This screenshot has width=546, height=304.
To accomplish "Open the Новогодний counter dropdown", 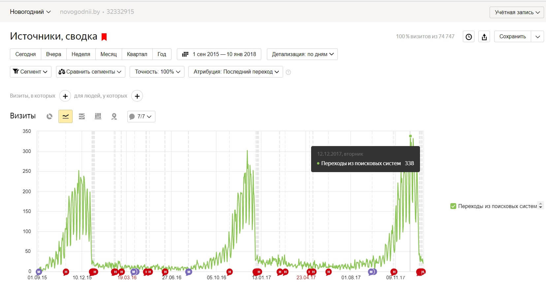I will 30,12.
